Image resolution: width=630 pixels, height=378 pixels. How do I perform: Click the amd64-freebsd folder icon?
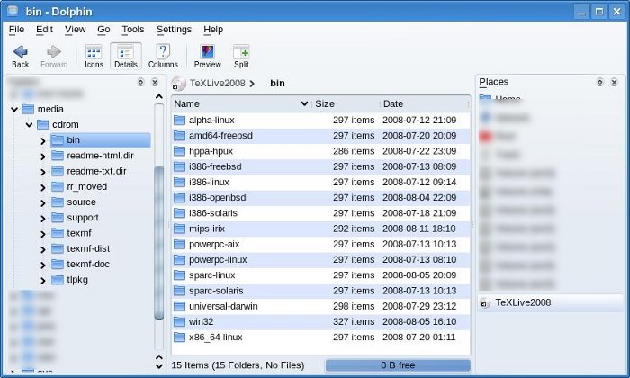pos(179,136)
